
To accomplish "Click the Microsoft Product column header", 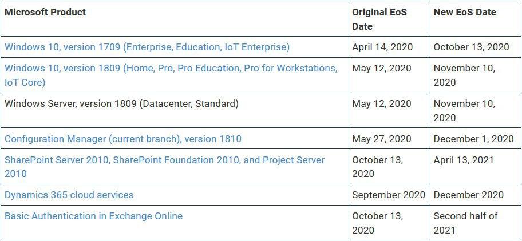I will tap(46, 12).
